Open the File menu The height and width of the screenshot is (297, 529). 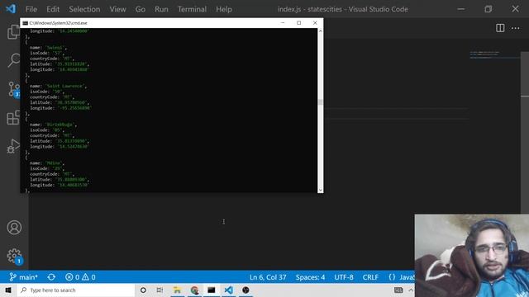coord(31,9)
